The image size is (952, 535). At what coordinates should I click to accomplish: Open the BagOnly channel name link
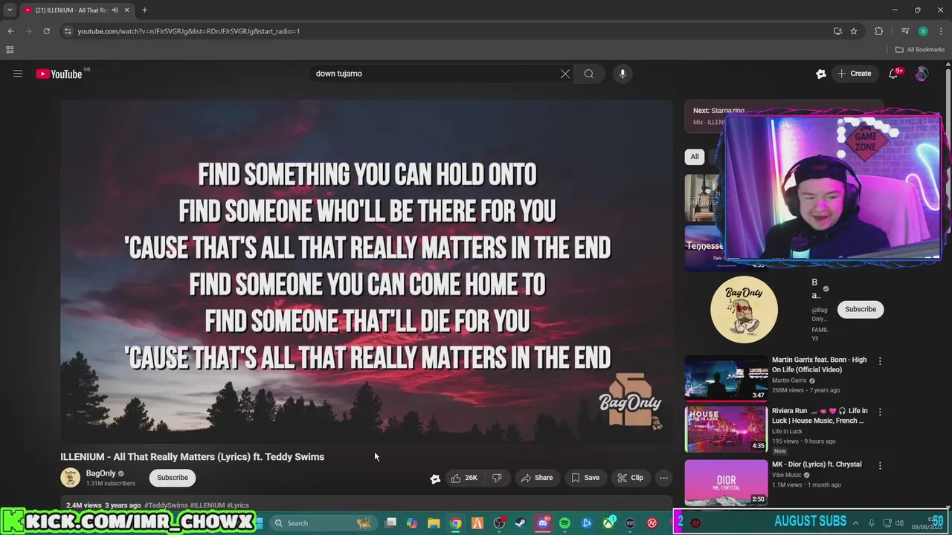100,473
